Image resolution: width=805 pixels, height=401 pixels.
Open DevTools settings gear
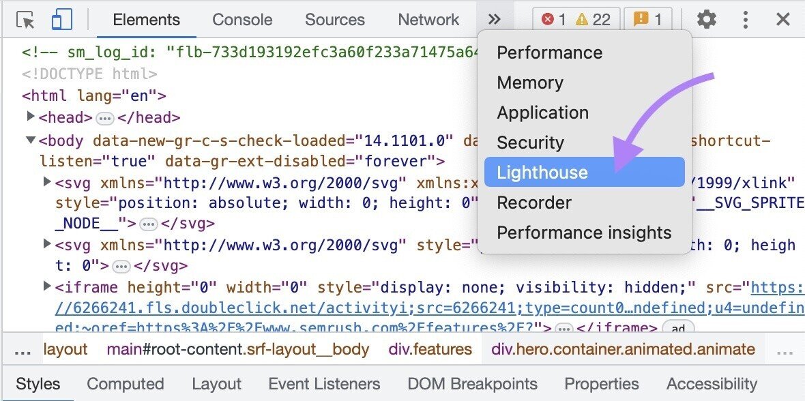tap(707, 19)
